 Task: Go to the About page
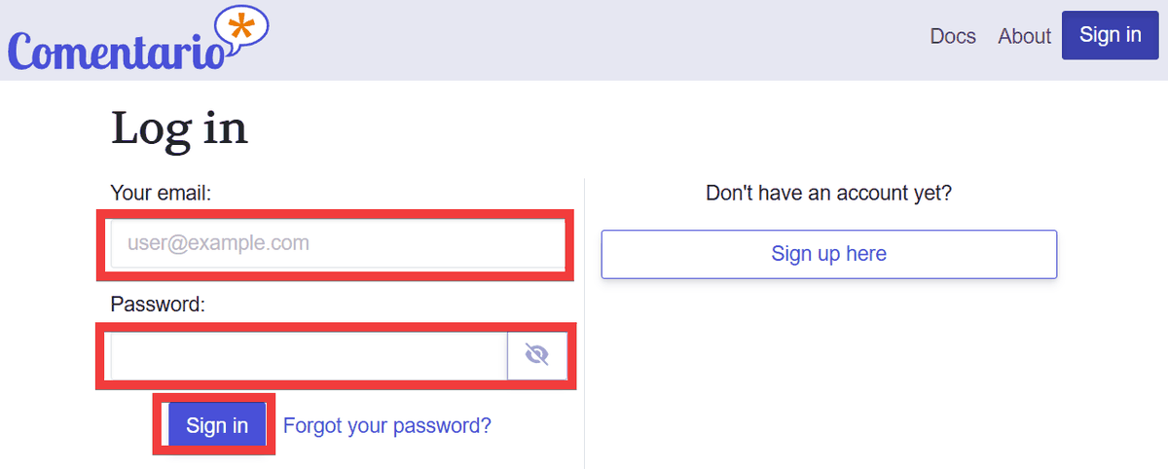[x=1024, y=36]
